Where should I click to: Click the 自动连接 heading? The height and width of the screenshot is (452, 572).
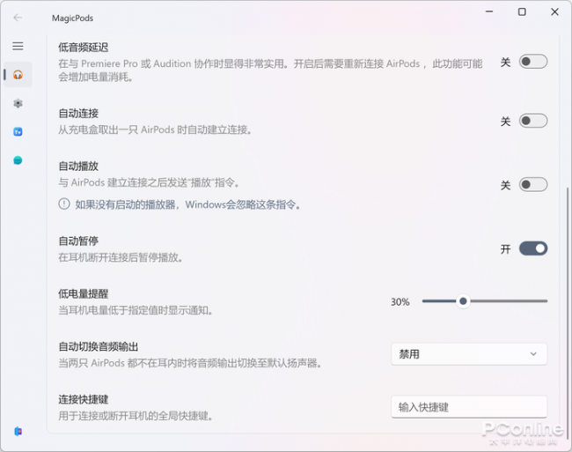(78, 113)
